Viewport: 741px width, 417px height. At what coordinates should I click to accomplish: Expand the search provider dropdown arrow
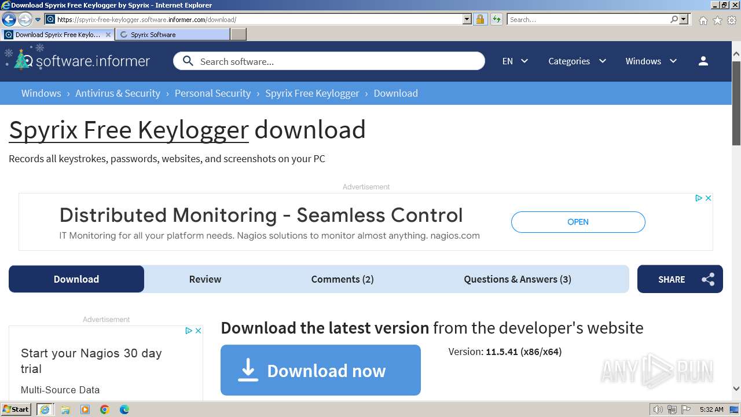click(x=684, y=19)
